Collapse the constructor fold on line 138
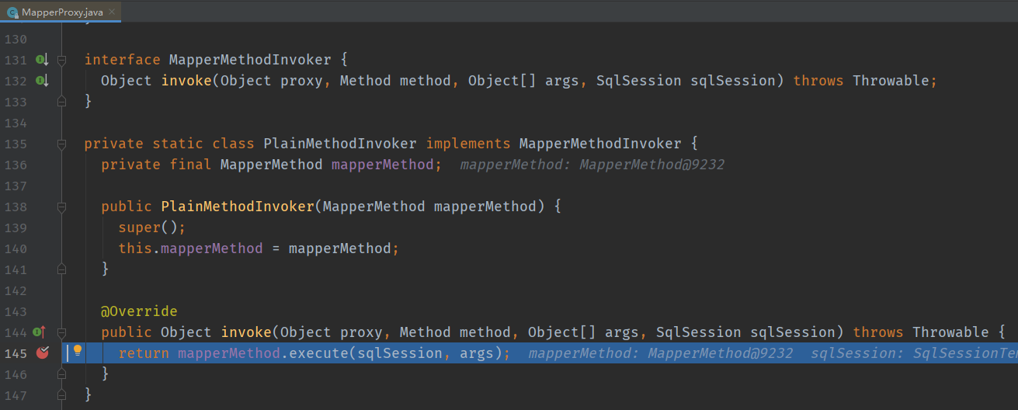 pyautogui.click(x=62, y=207)
